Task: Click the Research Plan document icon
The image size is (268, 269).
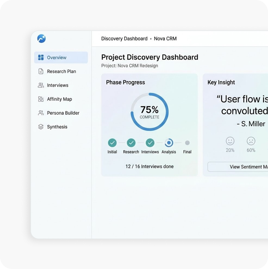Action: [41, 71]
